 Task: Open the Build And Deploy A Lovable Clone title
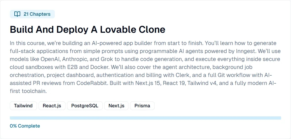click(x=88, y=30)
